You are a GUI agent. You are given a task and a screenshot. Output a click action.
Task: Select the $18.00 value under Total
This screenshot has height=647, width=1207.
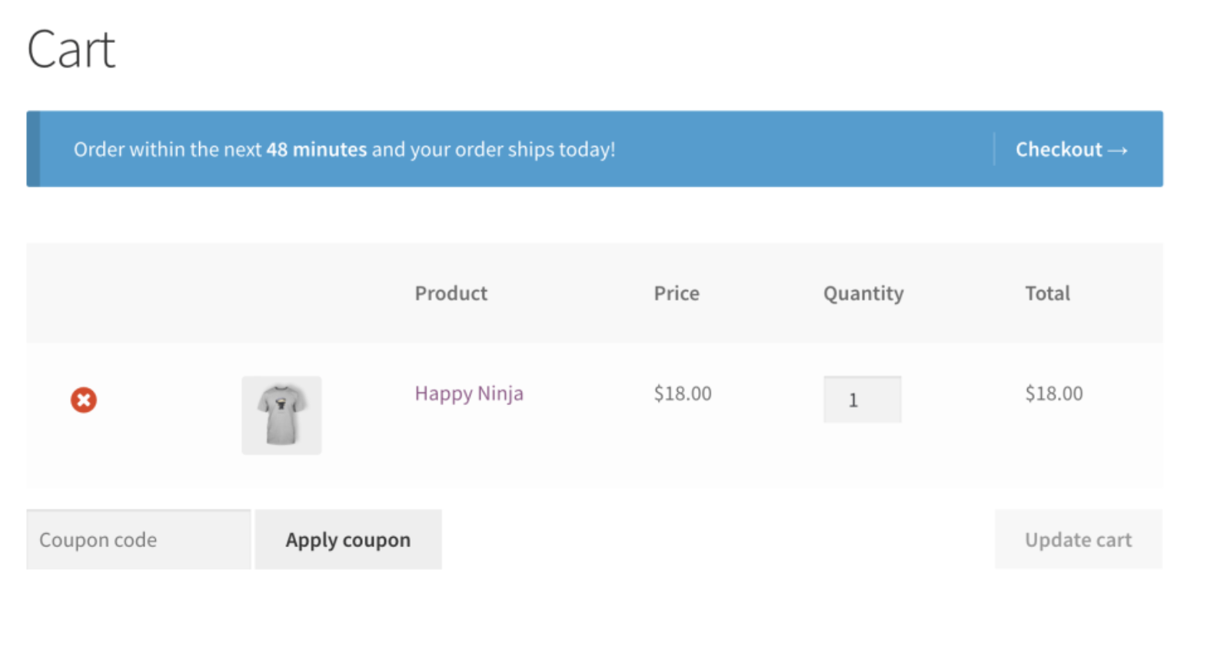1053,393
